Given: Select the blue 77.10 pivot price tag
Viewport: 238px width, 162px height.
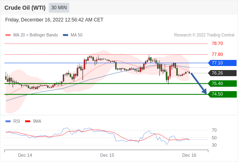Looking at the screenshot, I should coord(222,63).
